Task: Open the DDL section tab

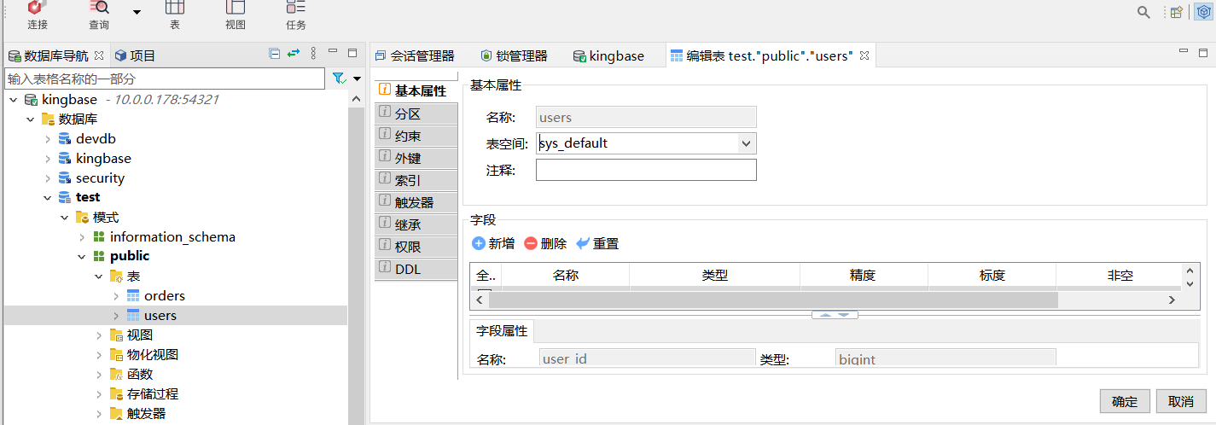Action: (x=408, y=269)
